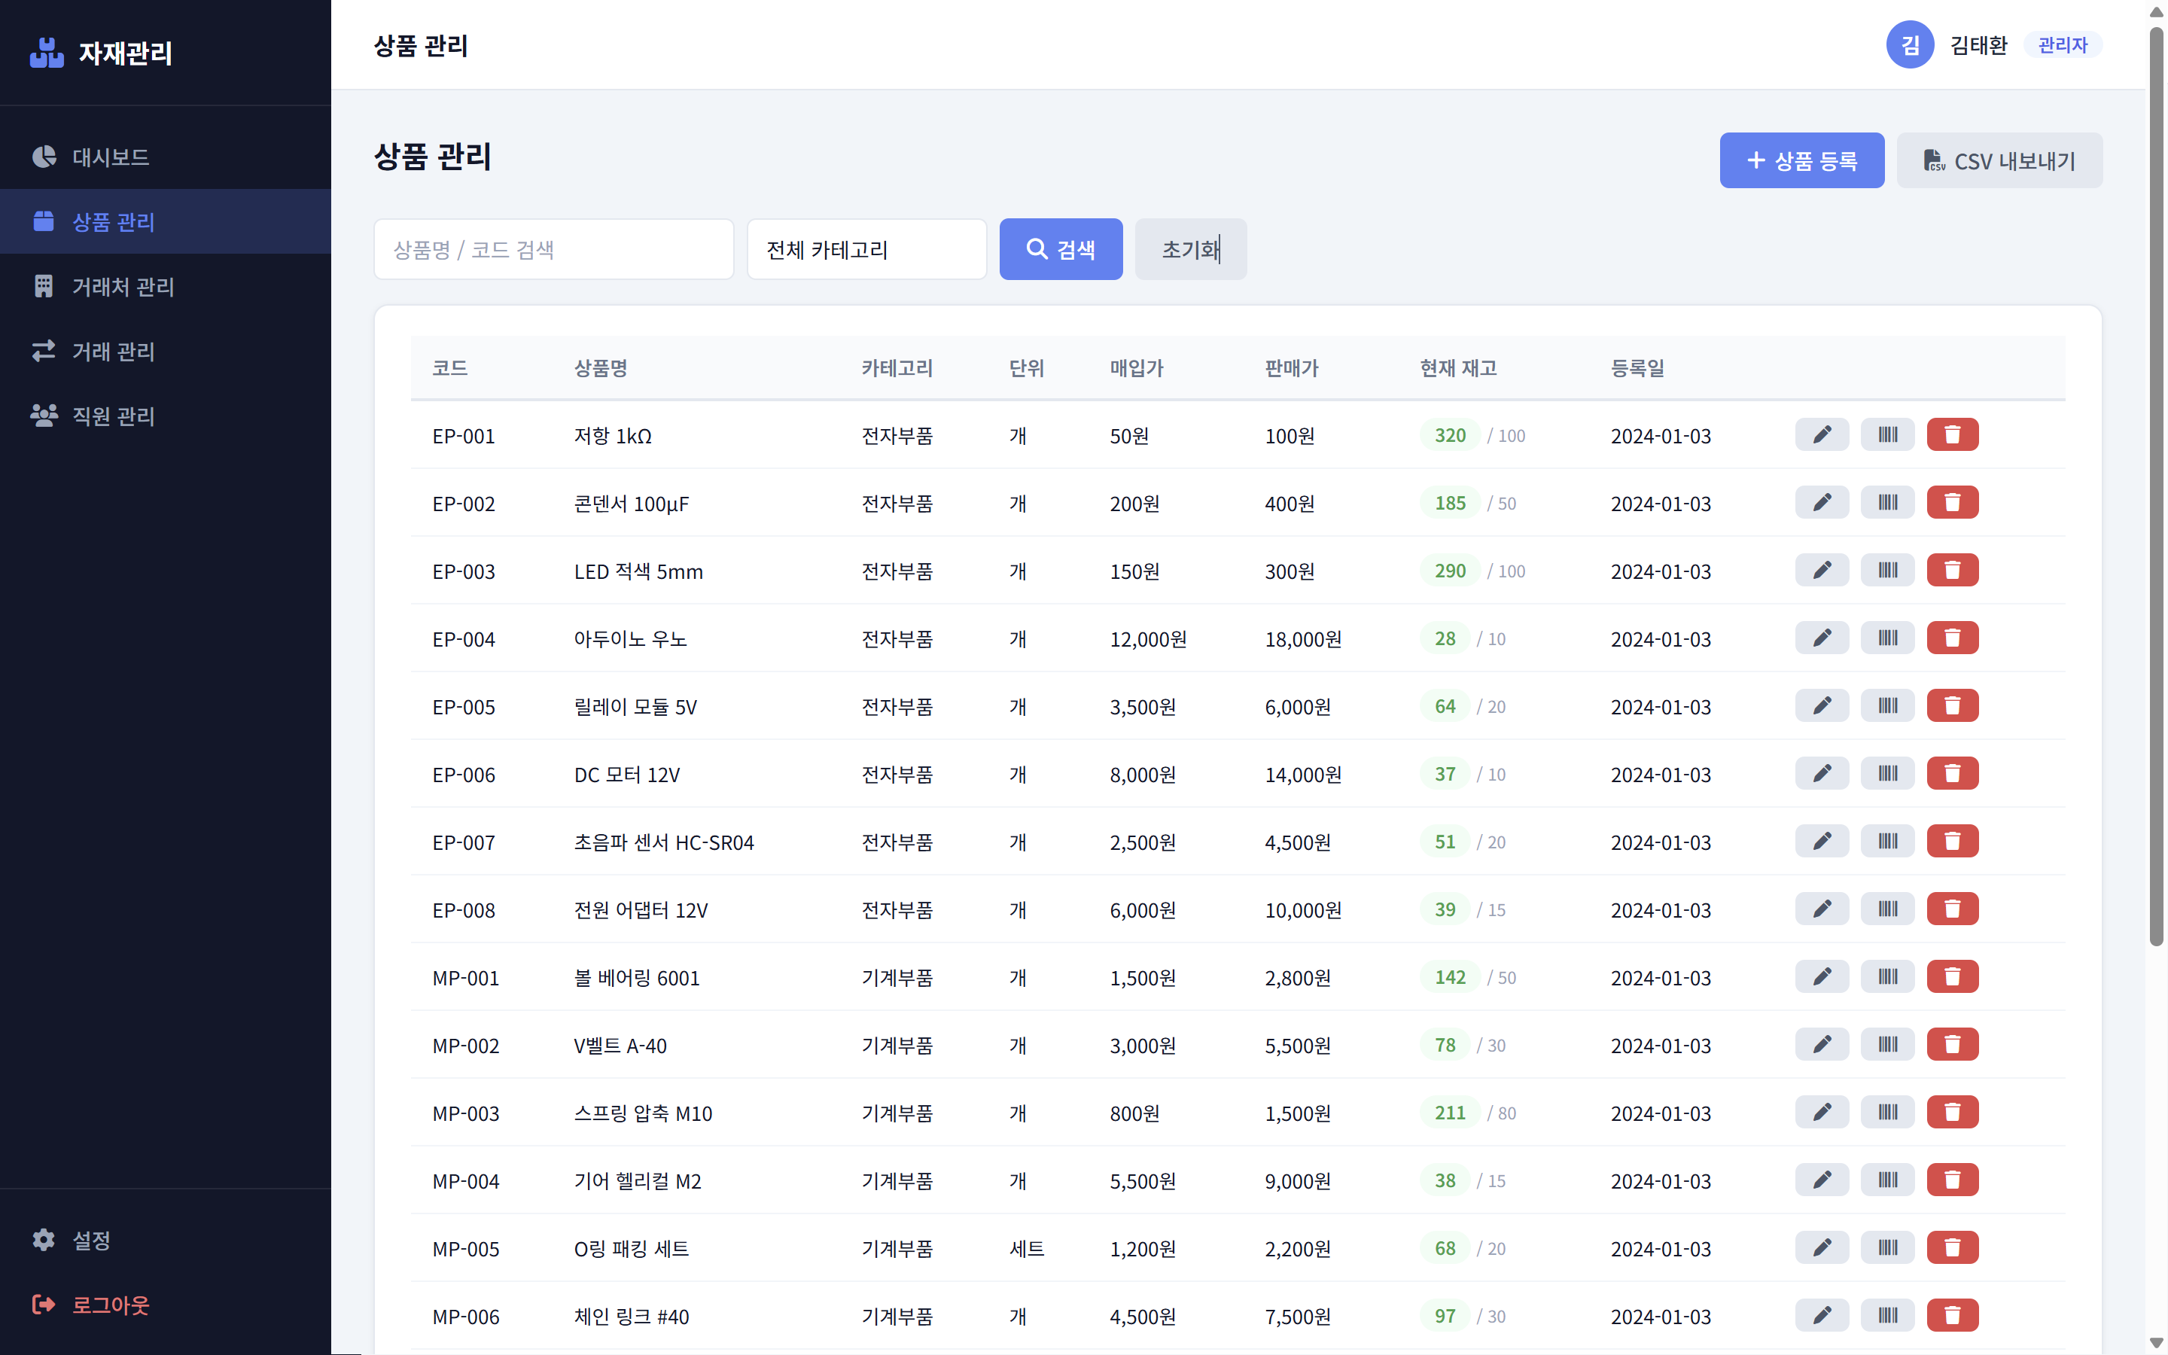Navigate to 거래 관리
Screen dimensions: 2168x1355
point(166,352)
